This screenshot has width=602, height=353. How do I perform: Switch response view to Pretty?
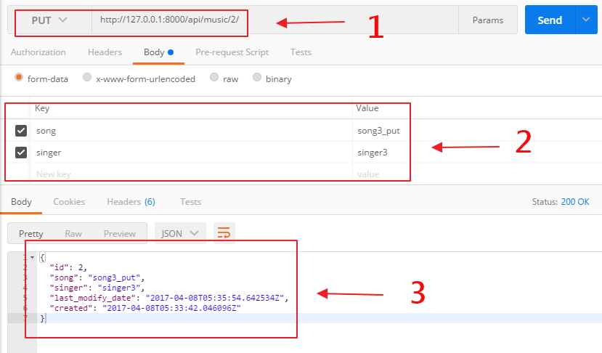pyautogui.click(x=31, y=234)
